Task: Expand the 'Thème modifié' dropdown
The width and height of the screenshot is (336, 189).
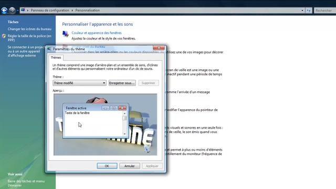Action: click(x=79, y=83)
